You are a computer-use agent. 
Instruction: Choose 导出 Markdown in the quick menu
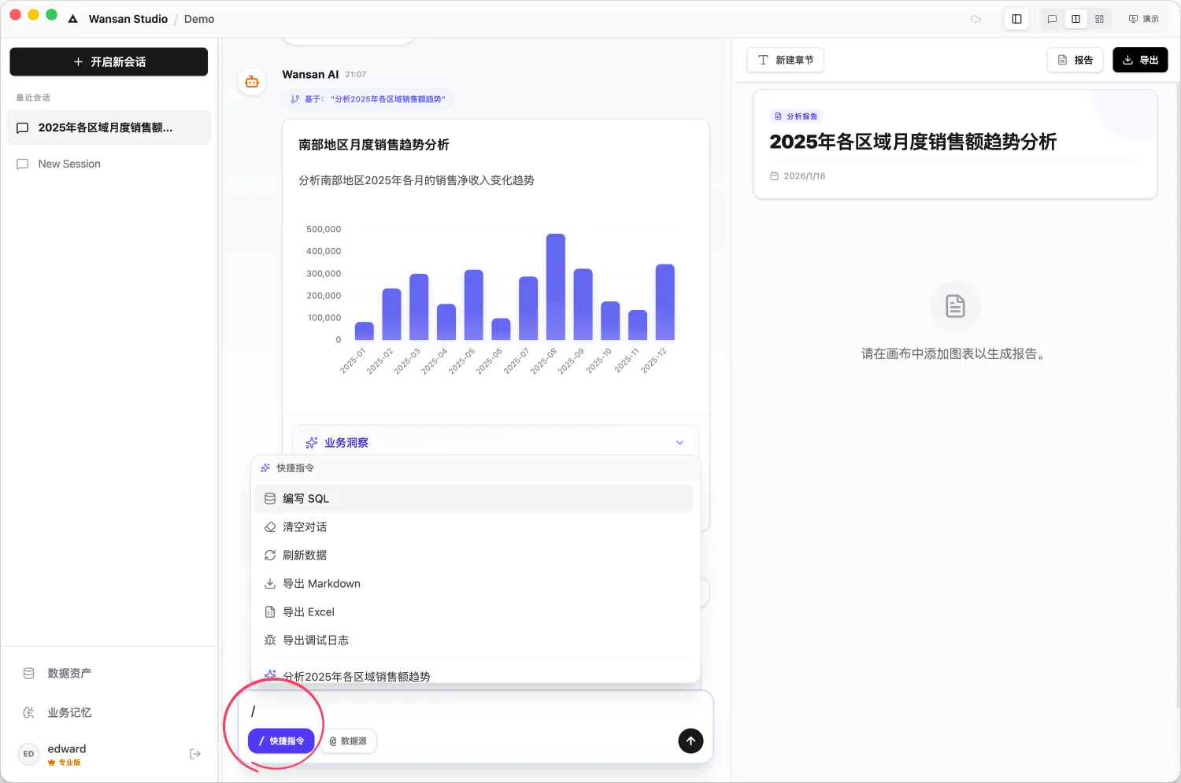coord(322,583)
